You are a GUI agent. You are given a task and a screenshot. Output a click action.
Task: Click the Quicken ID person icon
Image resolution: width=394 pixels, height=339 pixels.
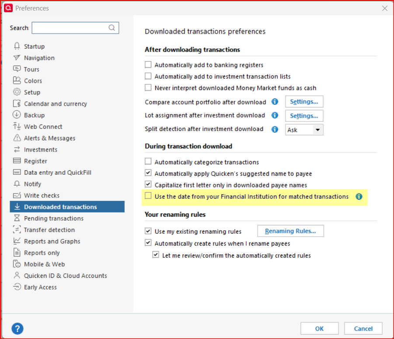coord(17,276)
